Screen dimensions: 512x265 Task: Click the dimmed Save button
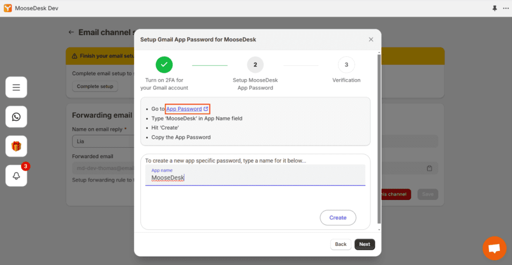tap(428, 194)
